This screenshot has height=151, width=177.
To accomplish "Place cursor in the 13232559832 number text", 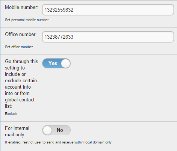I will (x=59, y=10).
